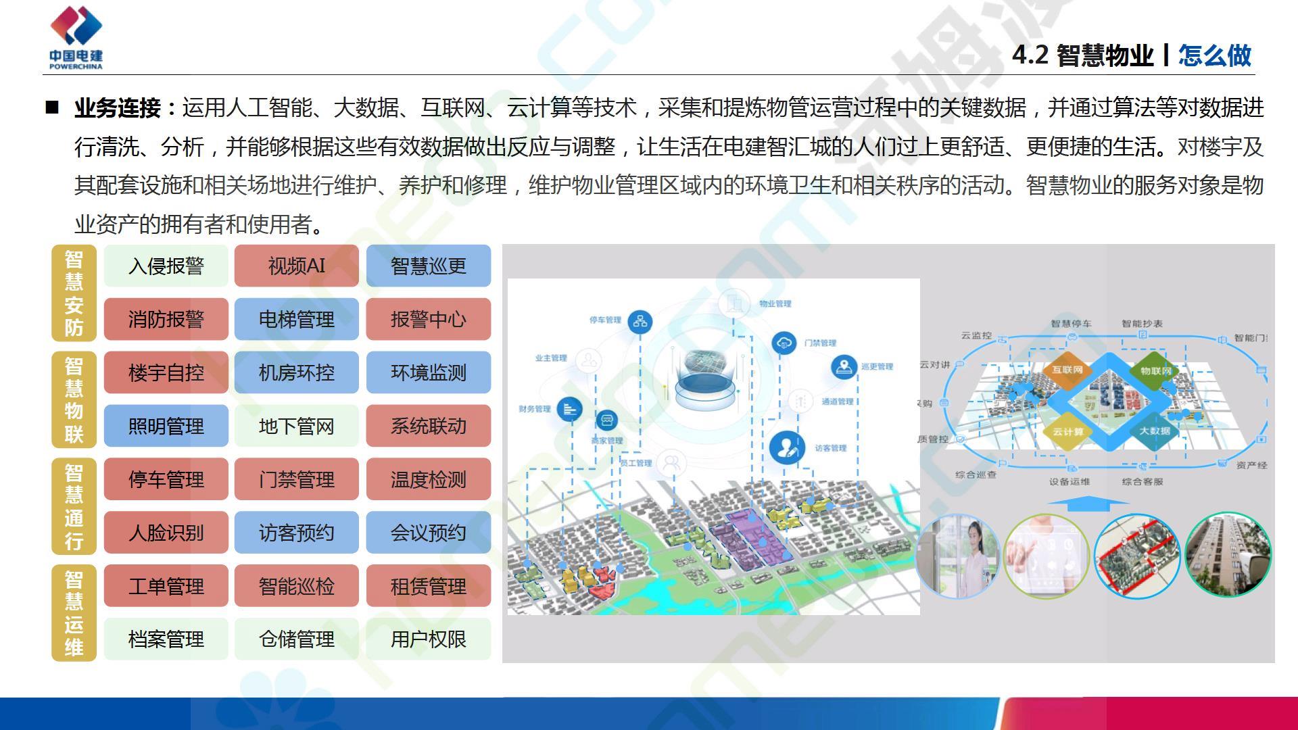Click the green 物联网 diamond tile
This screenshot has width=1298, height=730.
tap(1155, 370)
